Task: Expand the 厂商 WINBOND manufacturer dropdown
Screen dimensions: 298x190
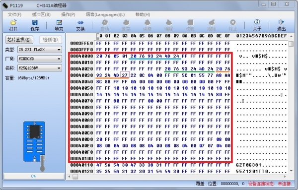Action: (x=59, y=59)
